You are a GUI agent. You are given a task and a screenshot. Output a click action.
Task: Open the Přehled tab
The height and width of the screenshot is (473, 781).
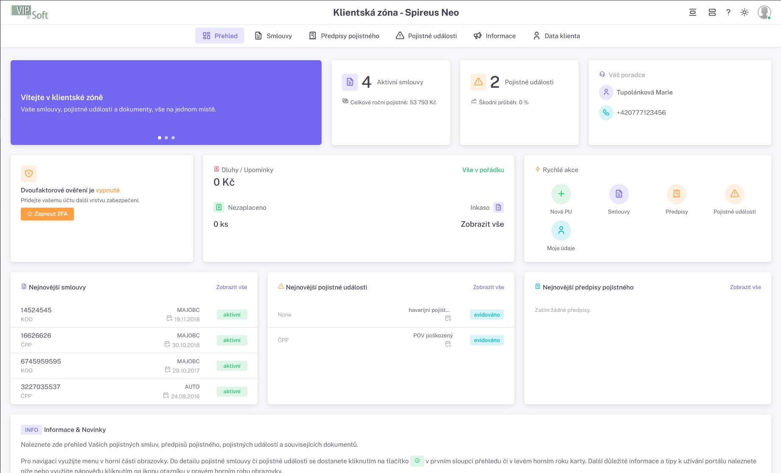220,36
